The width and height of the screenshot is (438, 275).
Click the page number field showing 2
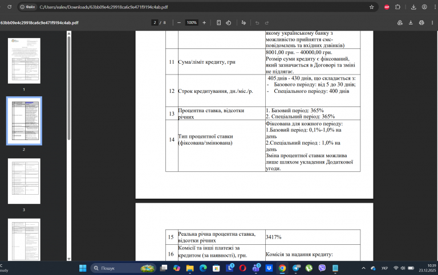click(x=155, y=23)
